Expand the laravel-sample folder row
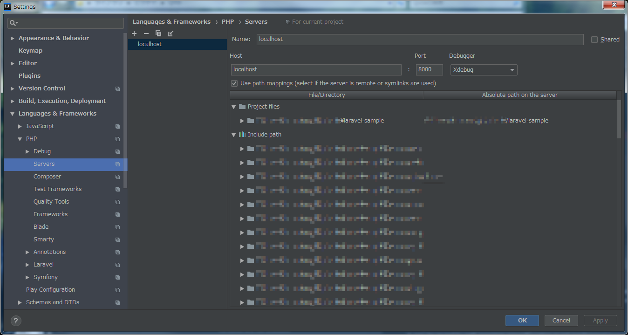The height and width of the screenshot is (335, 628). click(x=242, y=121)
